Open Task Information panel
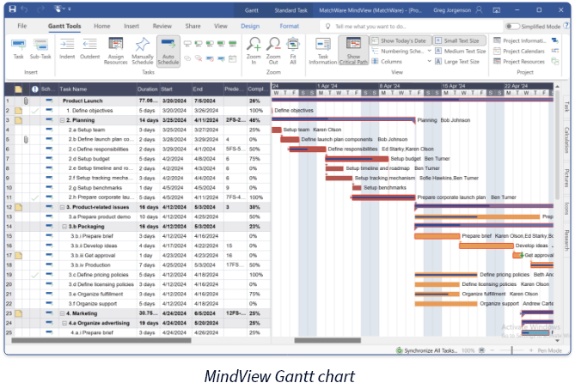Screen dimensions: 575x389 (x=322, y=51)
